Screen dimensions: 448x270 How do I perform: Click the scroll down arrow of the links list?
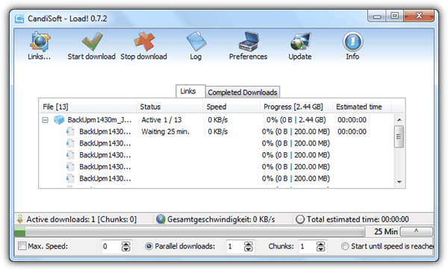399,182
